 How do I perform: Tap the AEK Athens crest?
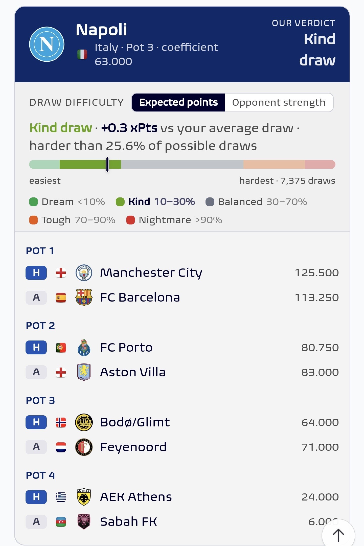tap(84, 497)
